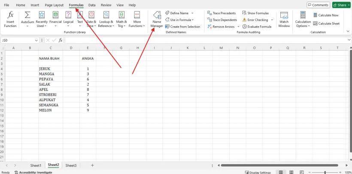Switch to the View tab
This screenshot has width=352, height=174.
[x=120, y=5]
